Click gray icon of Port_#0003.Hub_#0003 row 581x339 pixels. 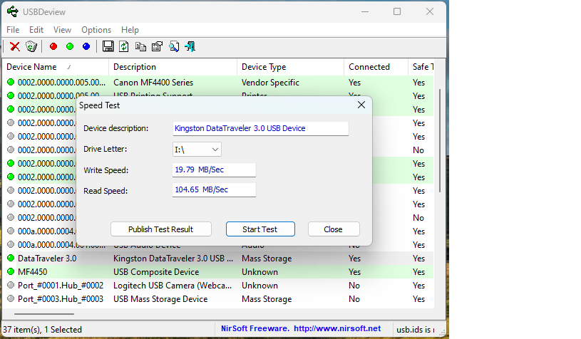(x=11, y=298)
